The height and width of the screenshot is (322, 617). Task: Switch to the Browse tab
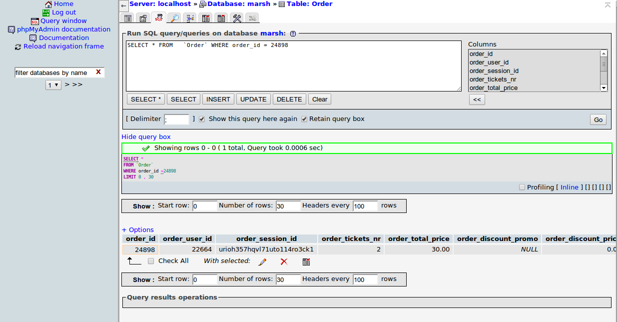pyautogui.click(x=128, y=18)
